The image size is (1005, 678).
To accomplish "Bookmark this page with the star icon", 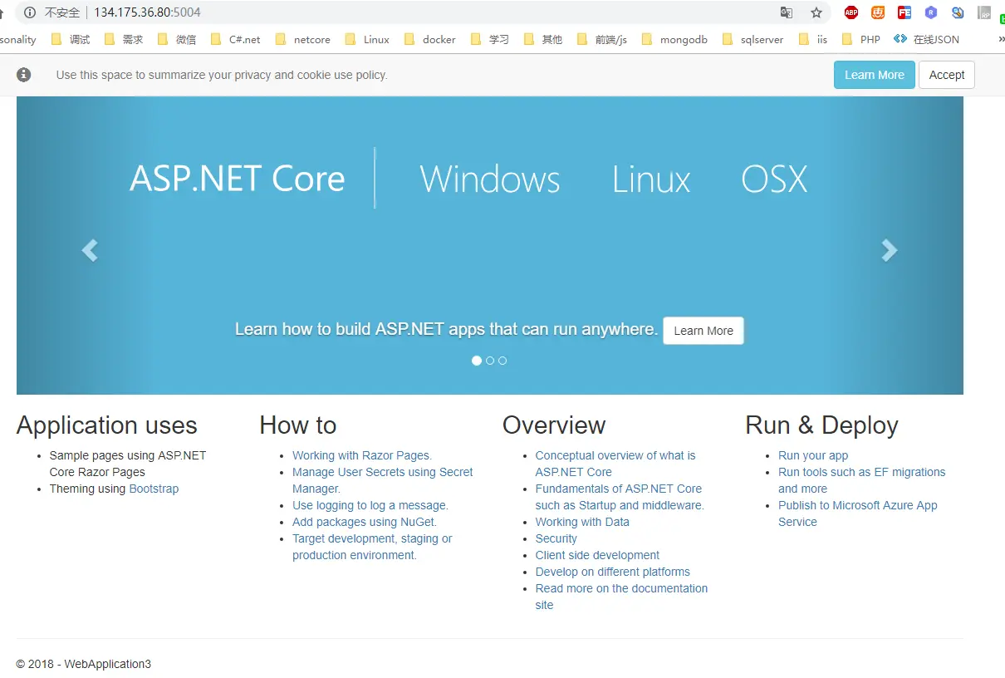I will (816, 12).
